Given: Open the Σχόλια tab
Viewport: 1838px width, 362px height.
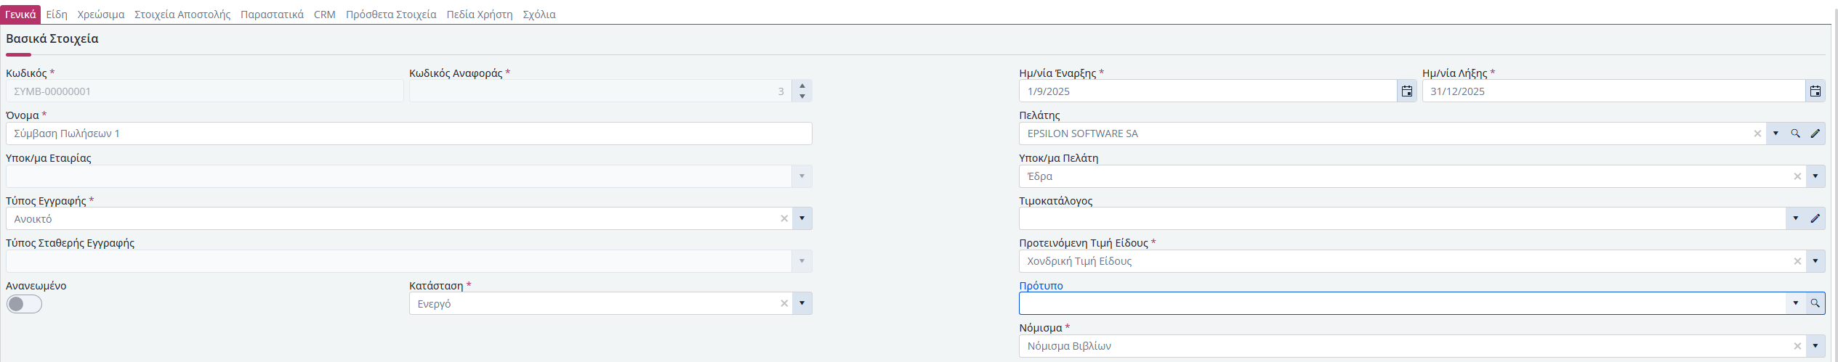Looking at the screenshot, I should (x=539, y=15).
